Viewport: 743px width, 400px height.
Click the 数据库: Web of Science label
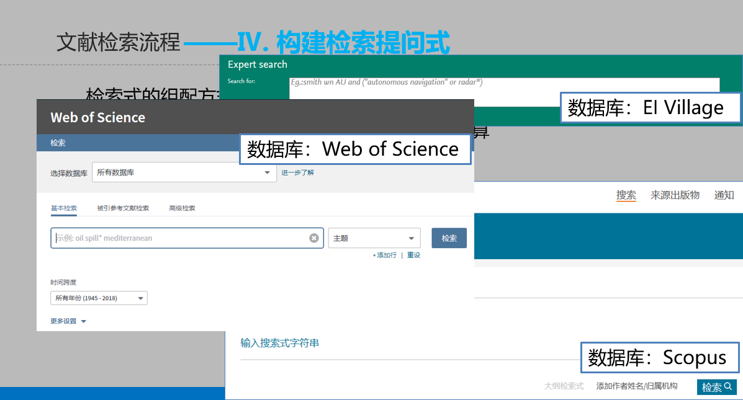point(356,149)
